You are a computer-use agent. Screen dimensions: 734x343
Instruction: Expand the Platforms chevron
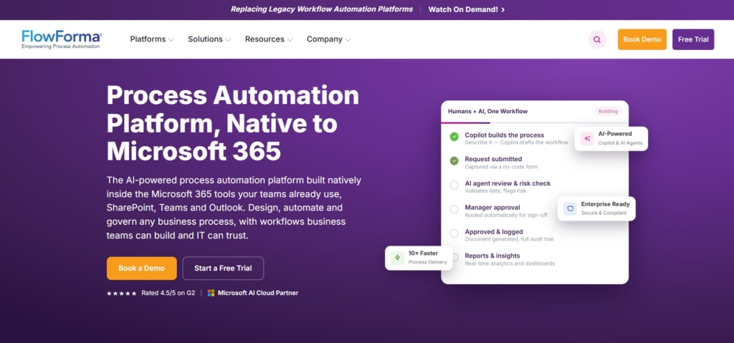coord(171,40)
